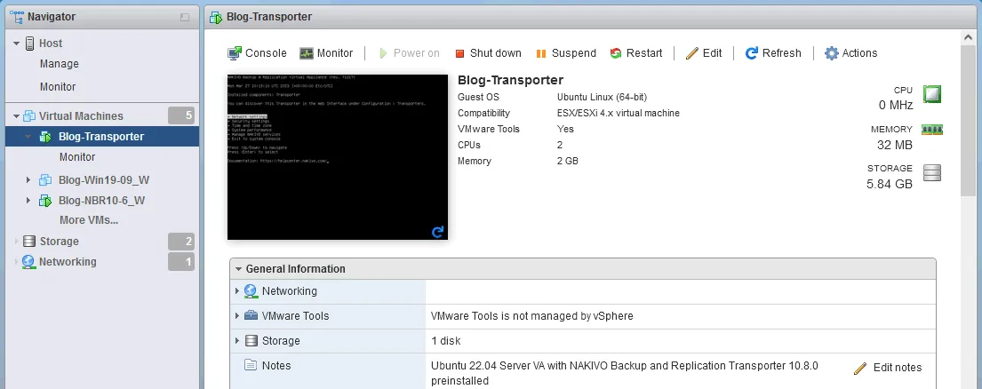Click the Blog-NBR10-6_W VM icon
Image resolution: width=982 pixels, height=389 pixels.
click(x=45, y=201)
